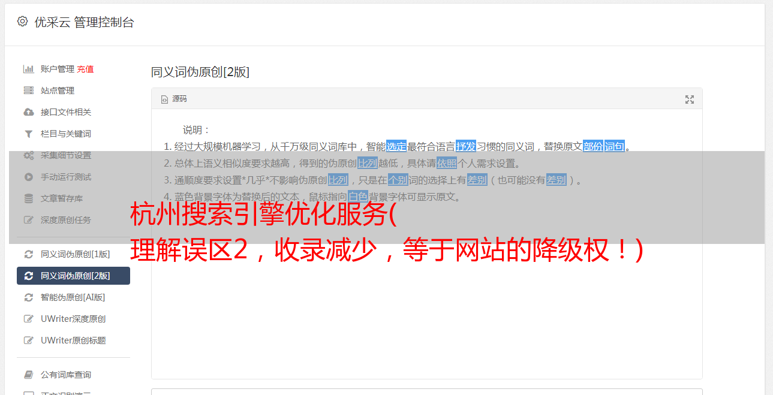Click the book icon next to 公有词库查询
Viewport: 773px width, 395px height.
click(28, 375)
